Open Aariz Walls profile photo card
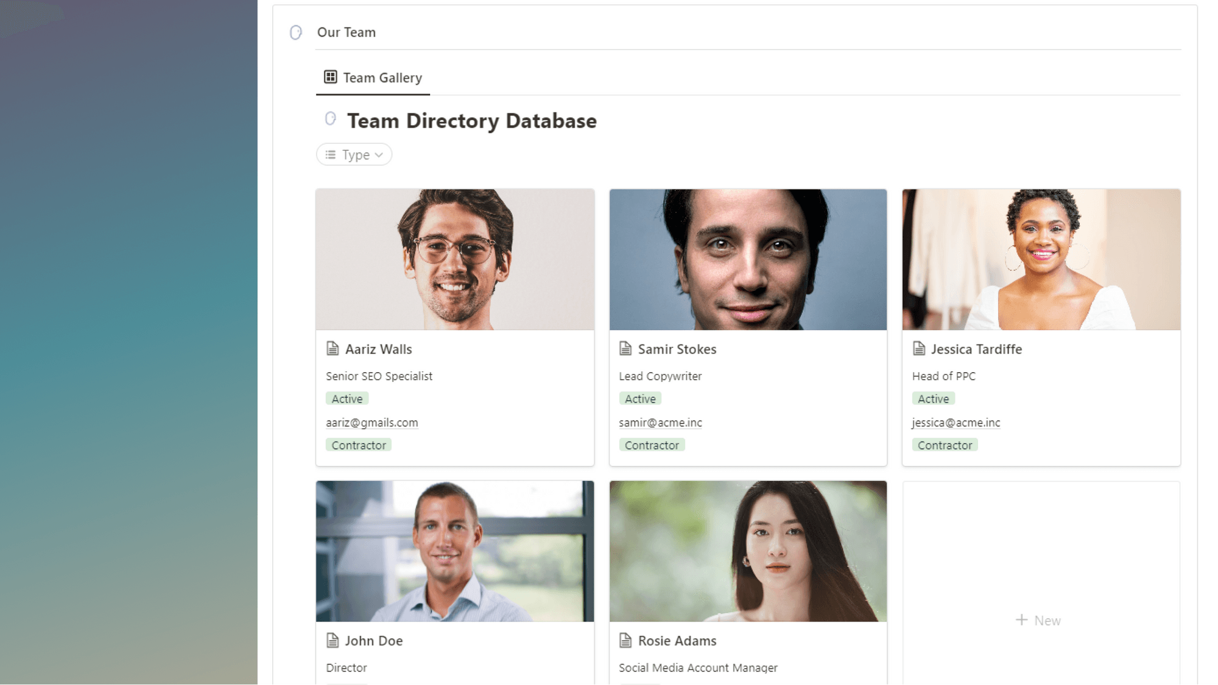 click(x=455, y=260)
